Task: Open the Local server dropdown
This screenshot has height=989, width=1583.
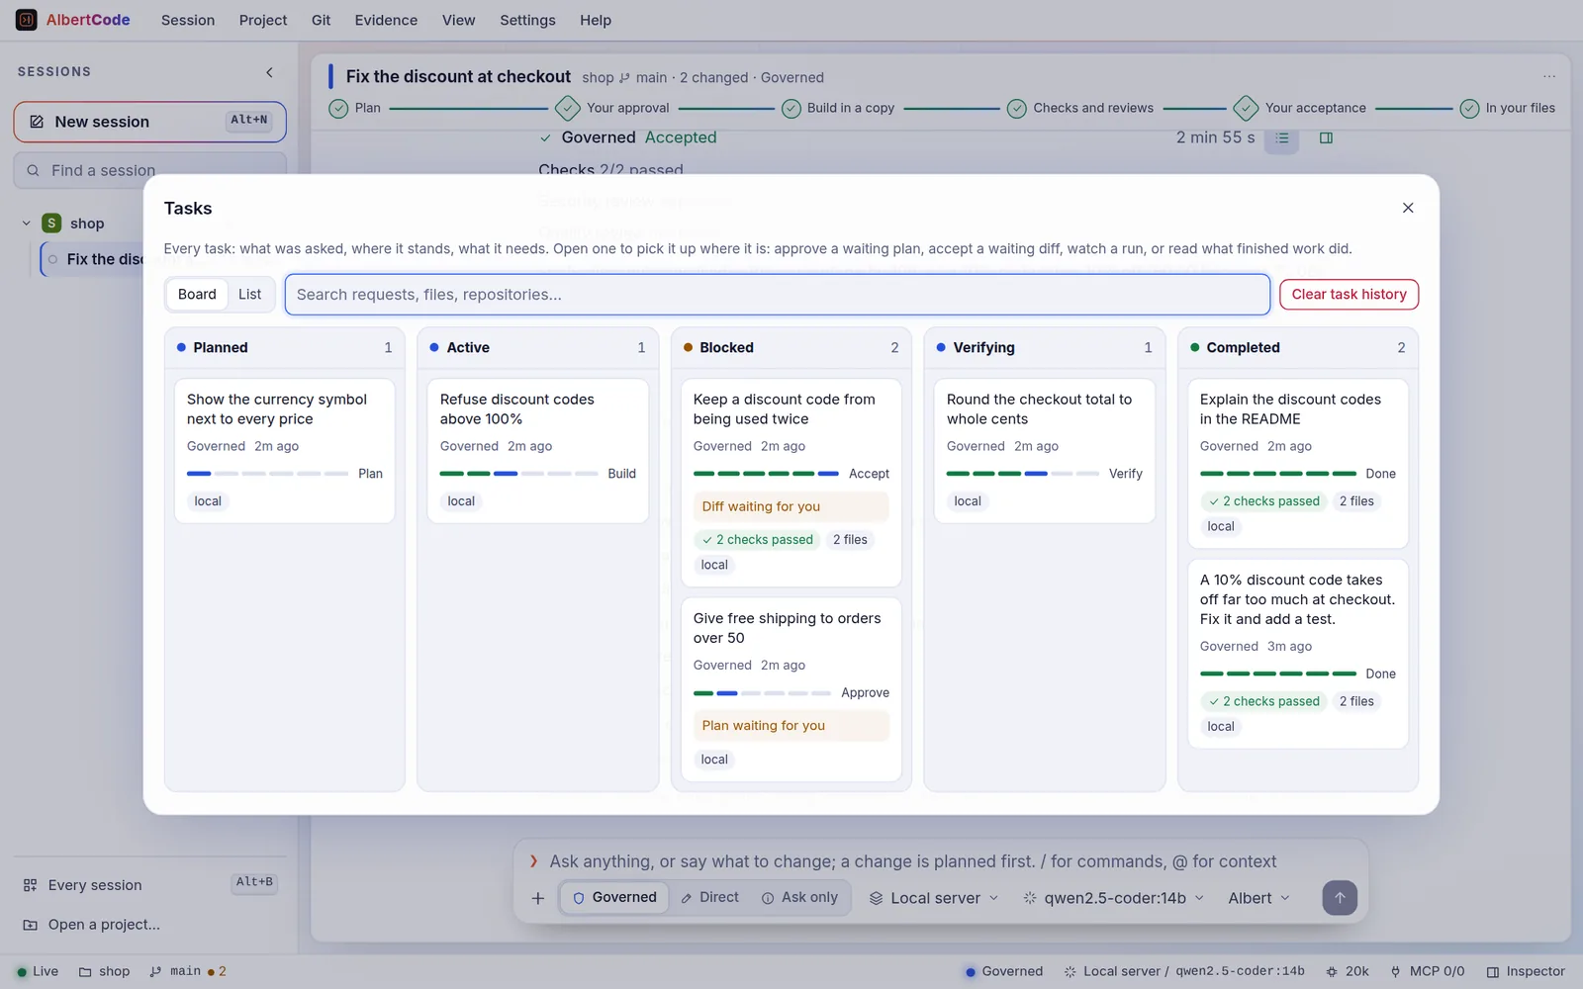Action: 934,898
